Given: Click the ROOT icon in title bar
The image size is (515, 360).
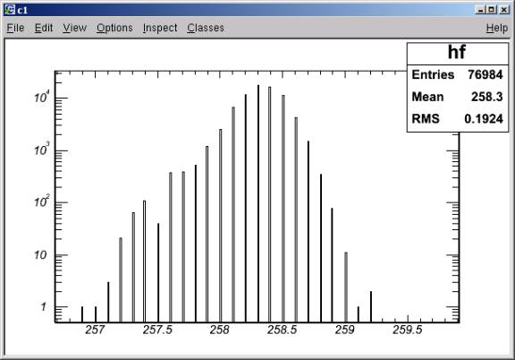Looking at the screenshot, I should 10,10.
